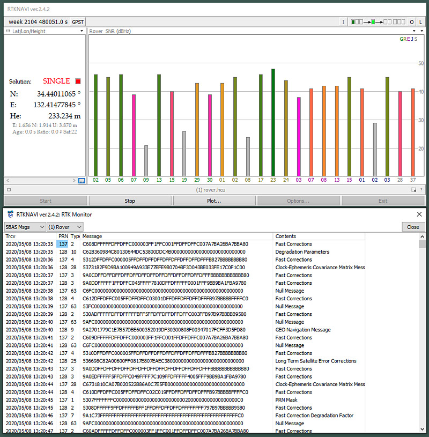This screenshot has height=437, width=429.
Task: Click the Stop button
Action: [130, 201]
